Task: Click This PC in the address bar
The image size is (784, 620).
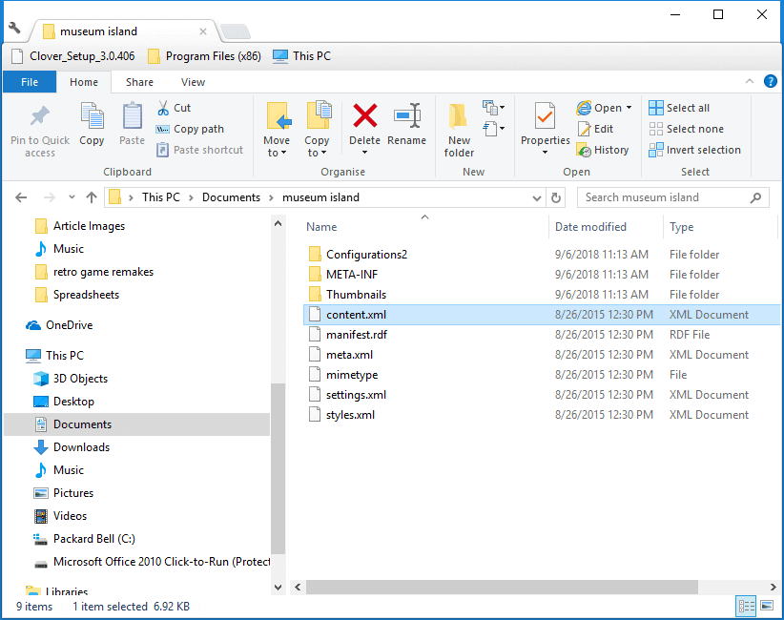Action: (x=161, y=197)
